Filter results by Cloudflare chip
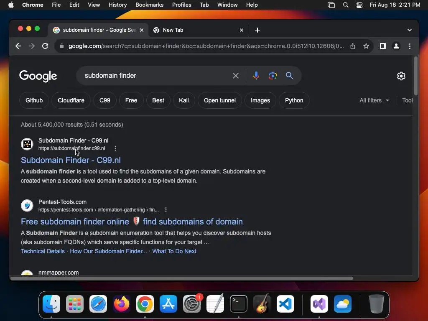This screenshot has width=428, height=321. pos(71,100)
